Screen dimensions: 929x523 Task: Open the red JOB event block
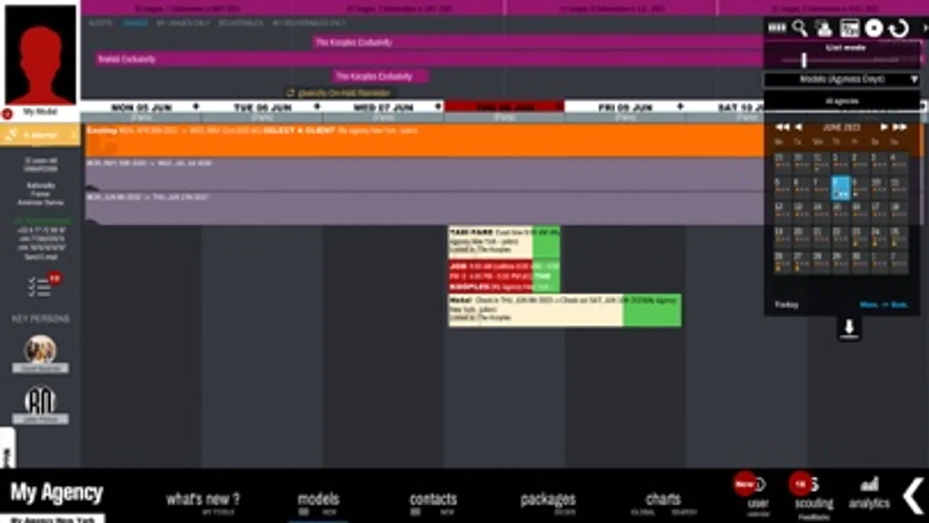coord(504,276)
